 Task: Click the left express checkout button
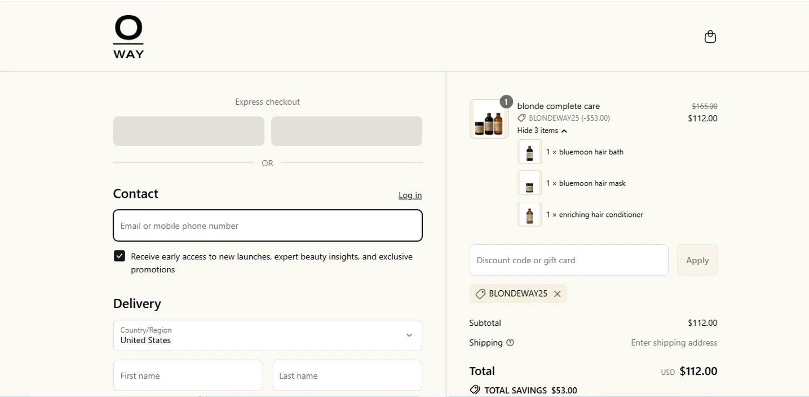pyautogui.click(x=189, y=131)
